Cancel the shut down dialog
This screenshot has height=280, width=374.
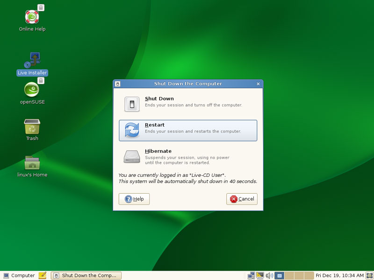coord(242,199)
